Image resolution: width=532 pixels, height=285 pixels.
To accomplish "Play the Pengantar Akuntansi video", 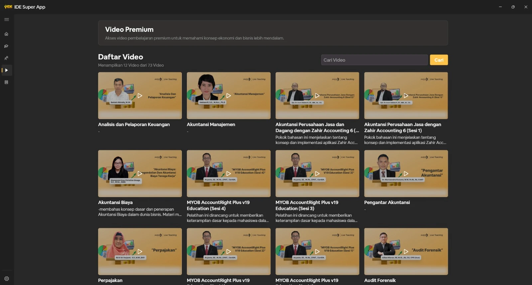I will pos(406,174).
